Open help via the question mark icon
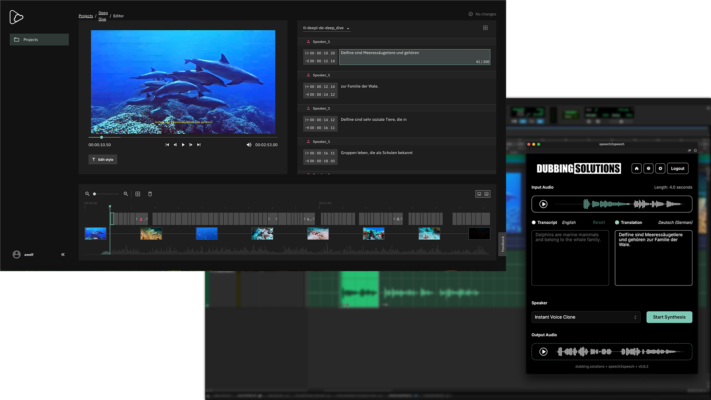The height and width of the screenshot is (400, 711). coord(648,169)
